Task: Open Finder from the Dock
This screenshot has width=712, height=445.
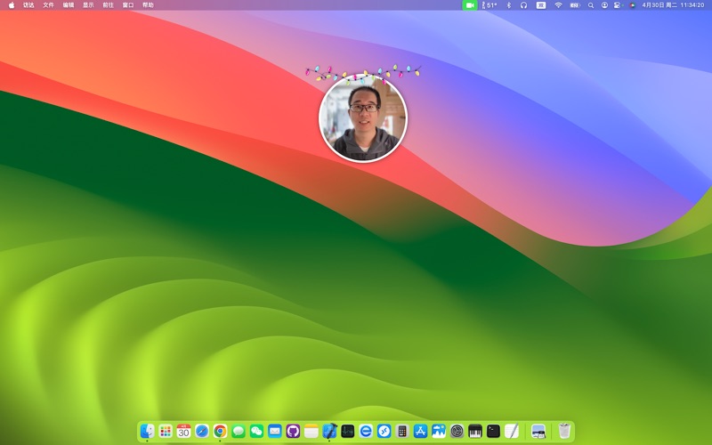Action: click(x=147, y=431)
